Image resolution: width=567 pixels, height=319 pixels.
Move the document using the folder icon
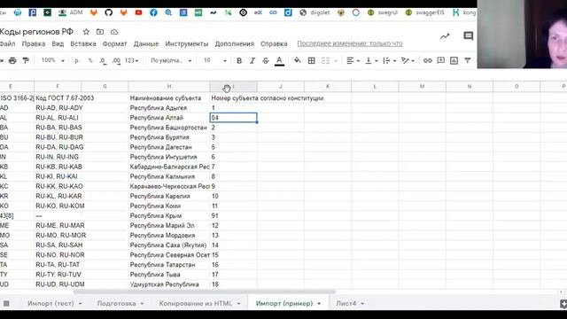[100, 32]
